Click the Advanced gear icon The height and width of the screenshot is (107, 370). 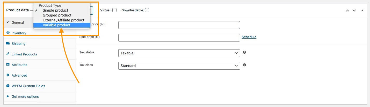pos(8,75)
